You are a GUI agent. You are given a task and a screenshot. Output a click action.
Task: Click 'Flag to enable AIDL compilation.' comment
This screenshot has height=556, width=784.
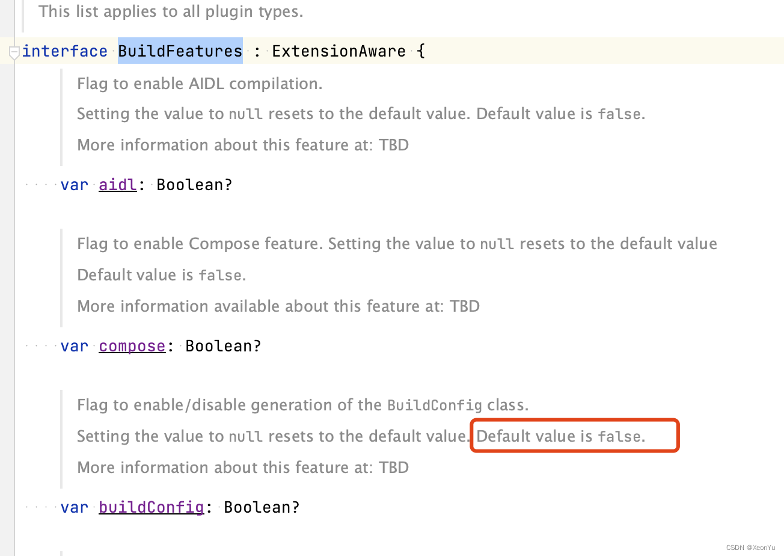tap(200, 84)
